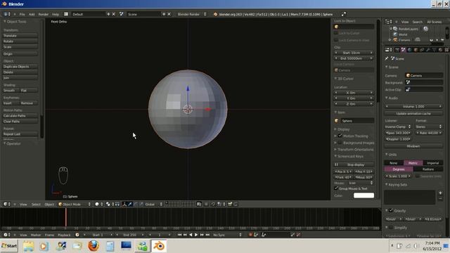Open the No Sync dropdown in timeline
Image resolution: width=450 pixels, height=253 pixels.
pos(227,235)
